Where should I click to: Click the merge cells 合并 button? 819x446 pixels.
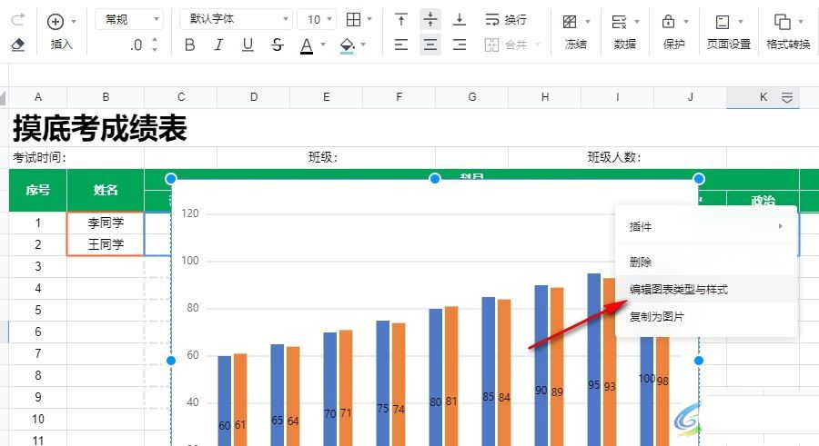tap(506, 45)
